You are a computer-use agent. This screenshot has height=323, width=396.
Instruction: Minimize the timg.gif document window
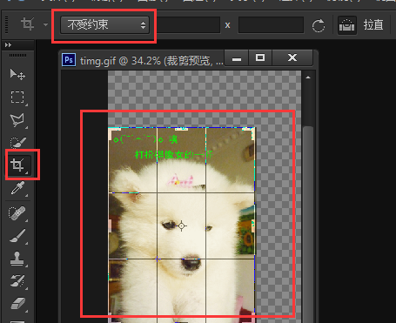coord(237,57)
